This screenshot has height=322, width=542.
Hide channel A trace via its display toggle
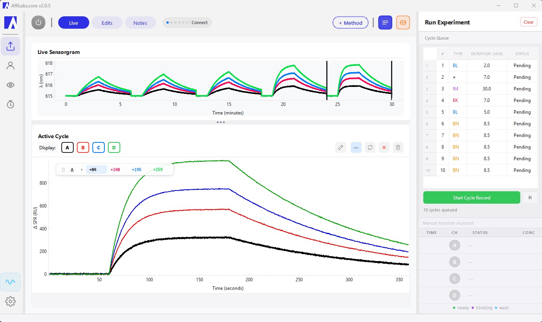pos(67,147)
